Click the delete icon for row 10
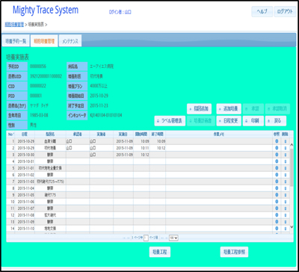The image size is (299, 272). click(x=286, y=202)
